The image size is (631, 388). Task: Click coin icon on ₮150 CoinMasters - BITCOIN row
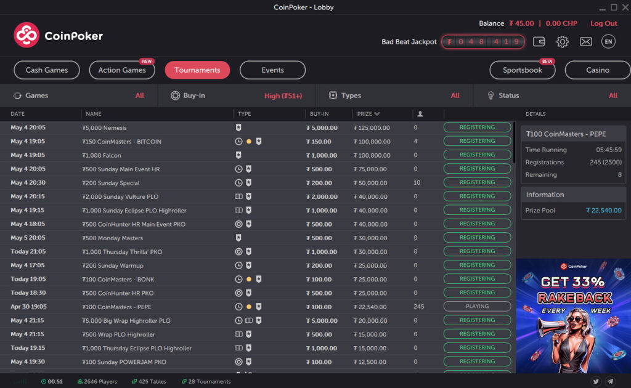pyautogui.click(x=249, y=142)
